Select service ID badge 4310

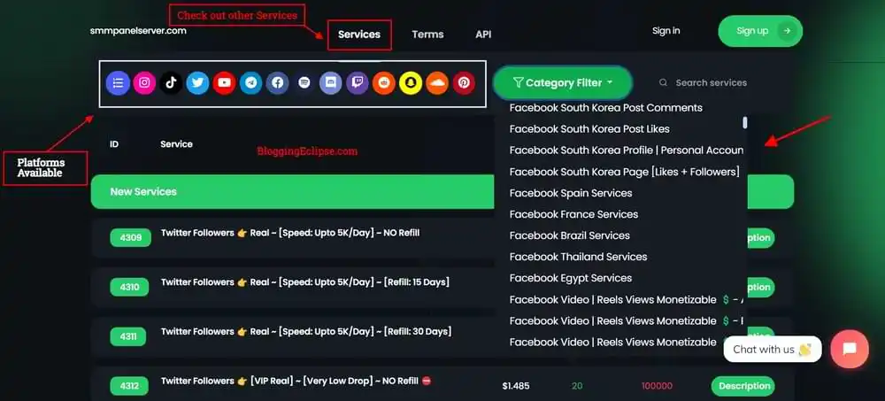[129, 287]
